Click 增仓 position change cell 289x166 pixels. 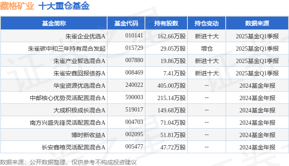point(207,49)
